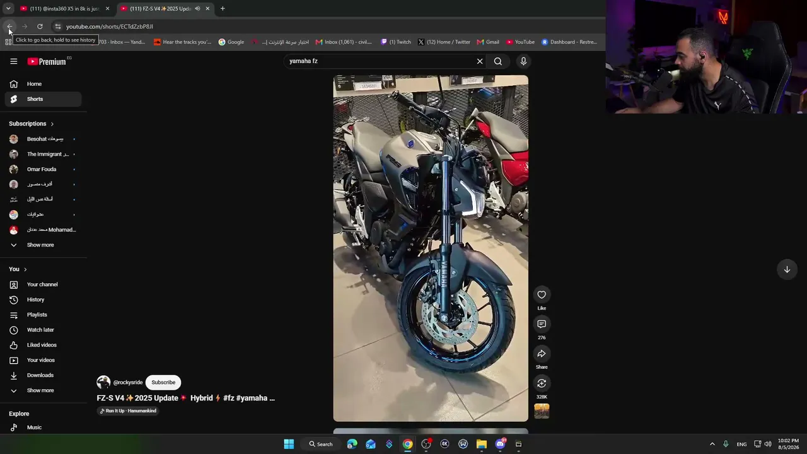The width and height of the screenshot is (807, 454).
Task: Close the FZ-S V4 2025 Update tab
Action: 207,9
